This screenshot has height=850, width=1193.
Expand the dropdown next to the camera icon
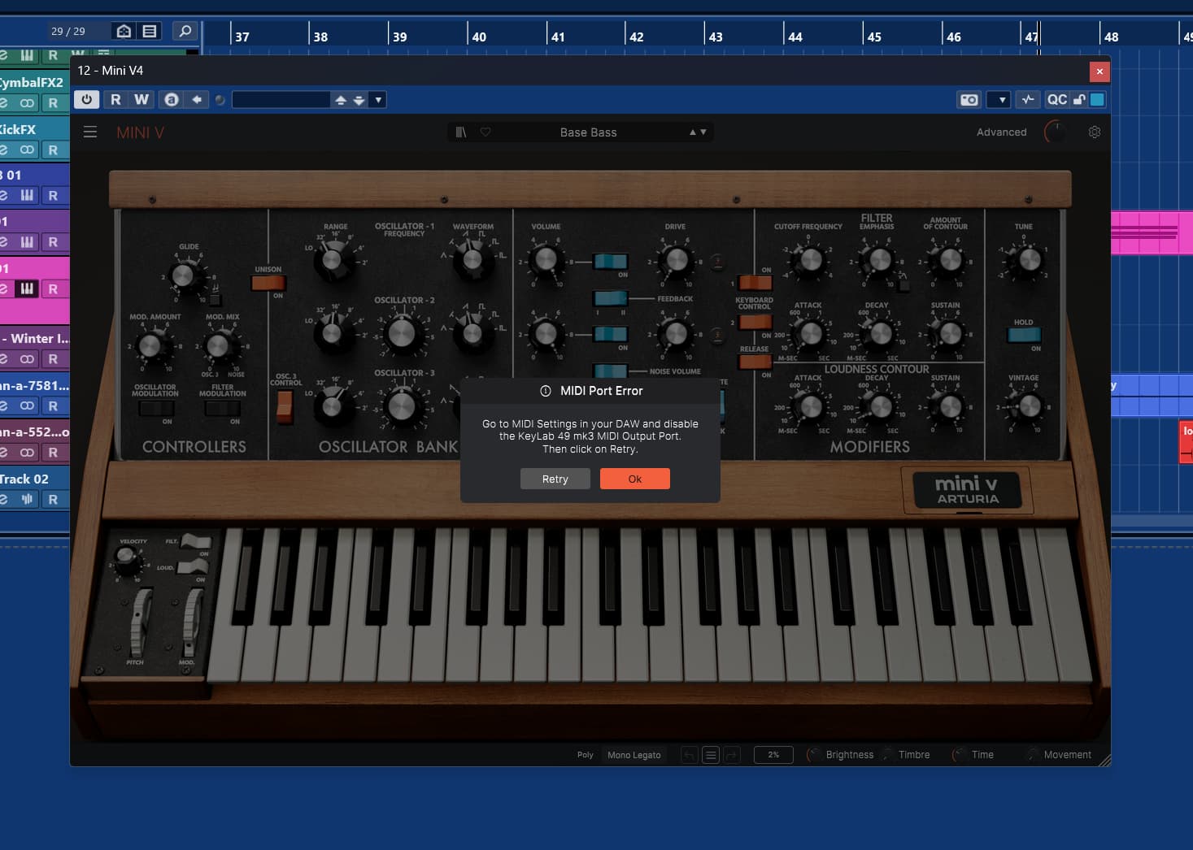(x=1002, y=100)
